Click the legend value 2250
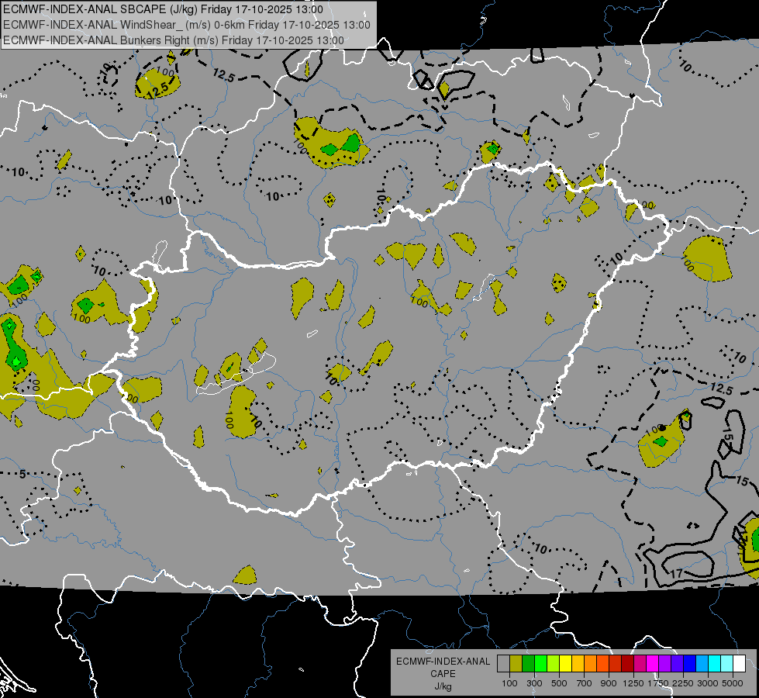Viewport: 759px width, 698px height. [683, 683]
